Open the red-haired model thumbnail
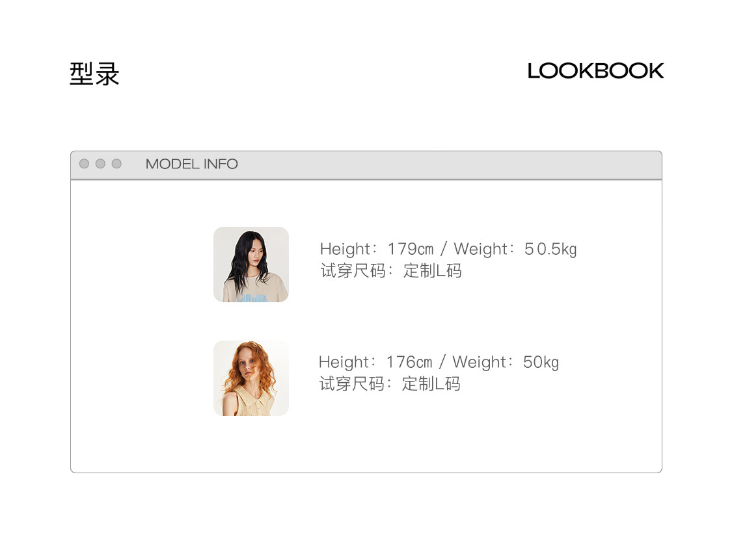Viewport: 732px width, 544px height. click(x=251, y=378)
